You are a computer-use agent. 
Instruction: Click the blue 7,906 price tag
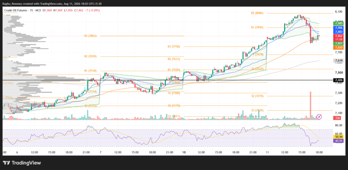[x=339, y=28]
